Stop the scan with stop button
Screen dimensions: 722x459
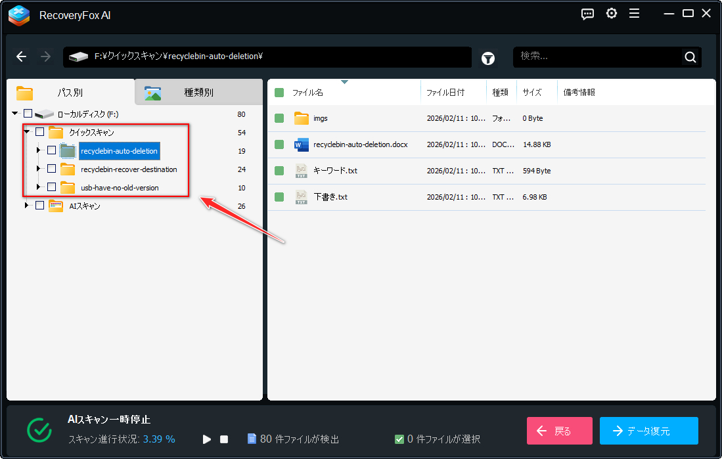(x=224, y=439)
